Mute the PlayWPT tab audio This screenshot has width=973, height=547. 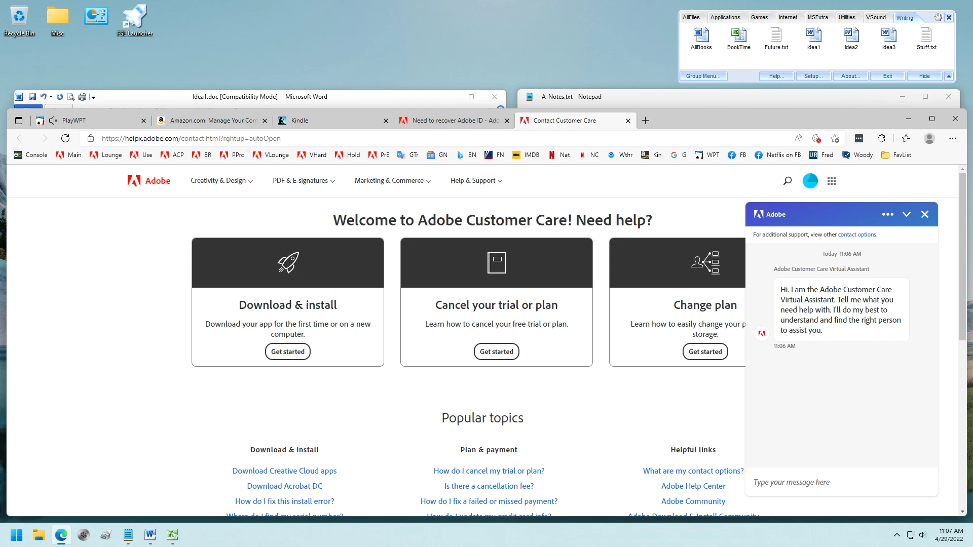pos(53,121)
